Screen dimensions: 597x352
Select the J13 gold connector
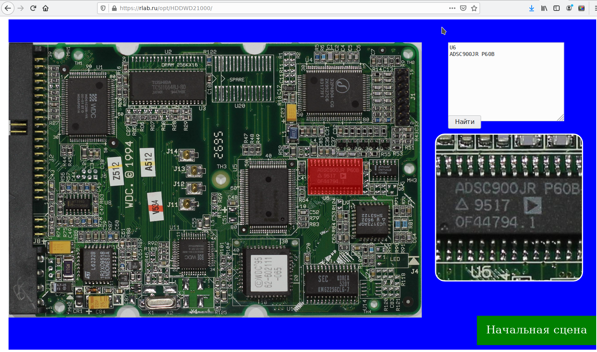194,171
